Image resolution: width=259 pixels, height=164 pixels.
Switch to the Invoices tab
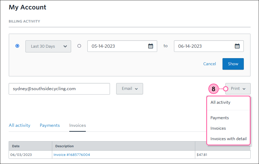click(x=77, y=125)
